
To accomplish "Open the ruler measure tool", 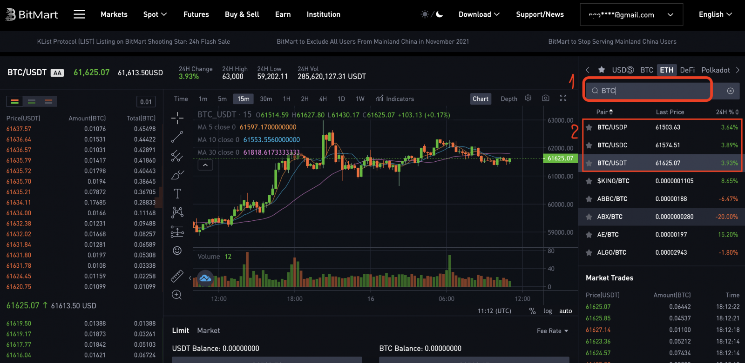I will (x=177, y=276).
